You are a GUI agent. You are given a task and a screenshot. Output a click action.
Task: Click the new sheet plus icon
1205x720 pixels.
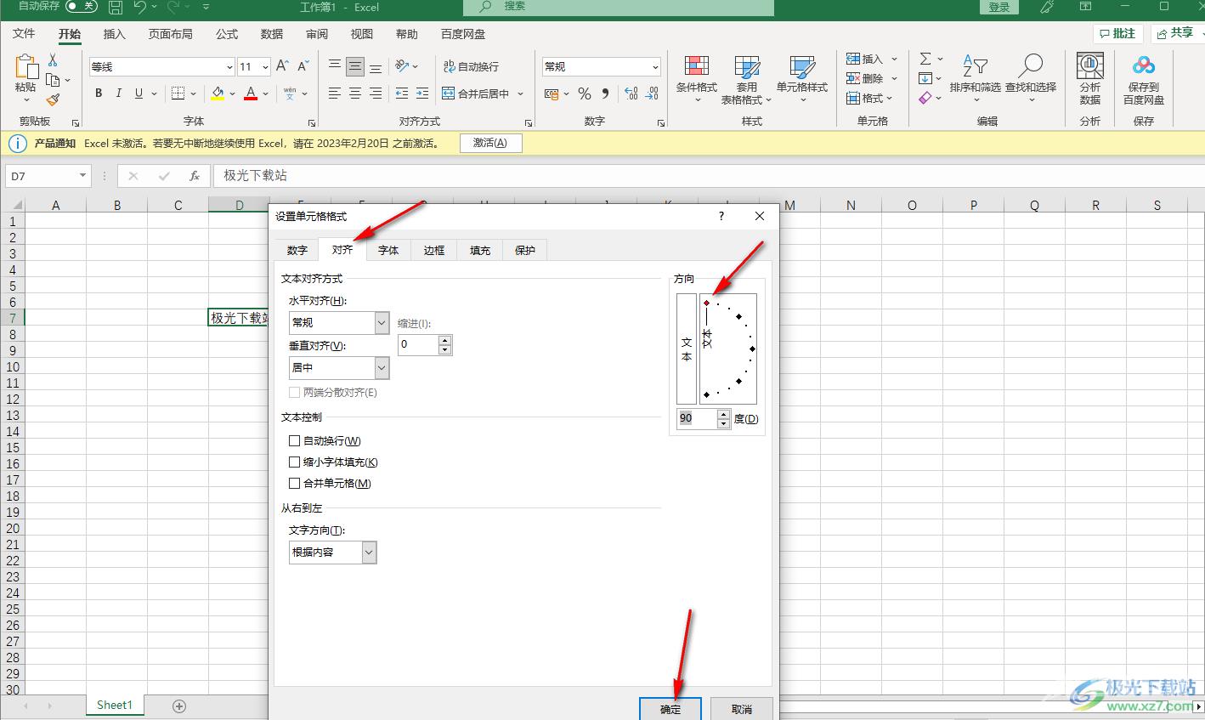click(179, 706)
